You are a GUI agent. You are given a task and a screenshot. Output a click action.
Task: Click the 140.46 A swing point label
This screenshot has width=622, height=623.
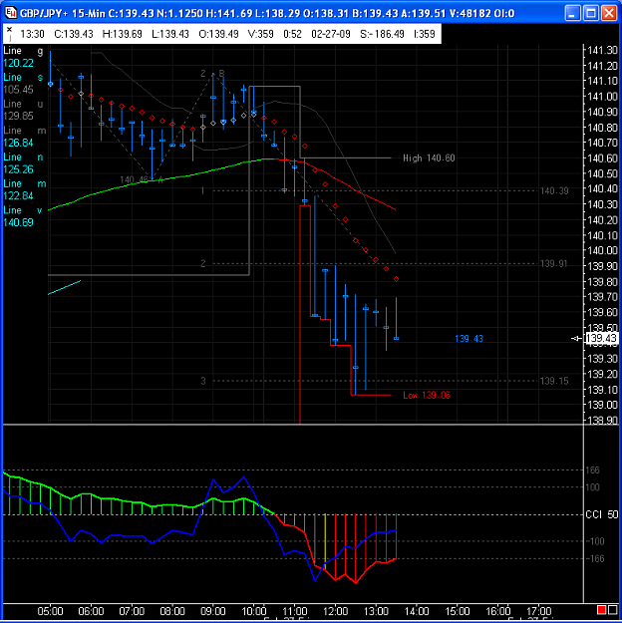142,180
